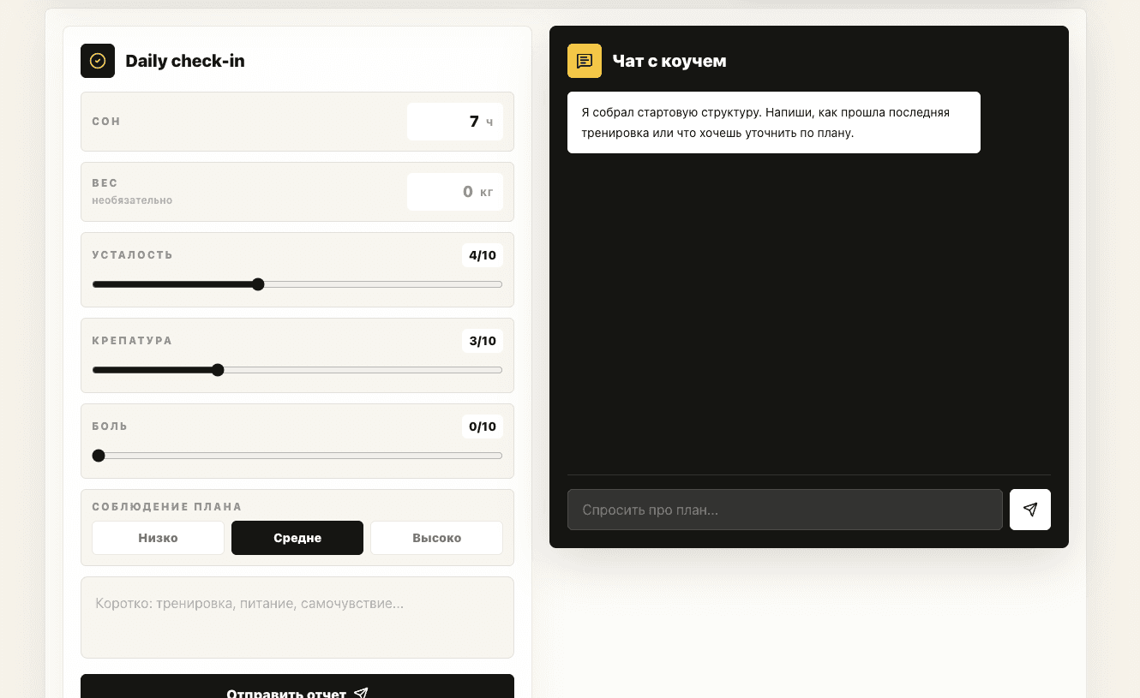The image size is (1140, 698).
Task: Click the short notes textarea
Action: point(297,617)
